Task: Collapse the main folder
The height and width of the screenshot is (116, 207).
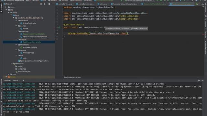Action: [x=9, y=13]
